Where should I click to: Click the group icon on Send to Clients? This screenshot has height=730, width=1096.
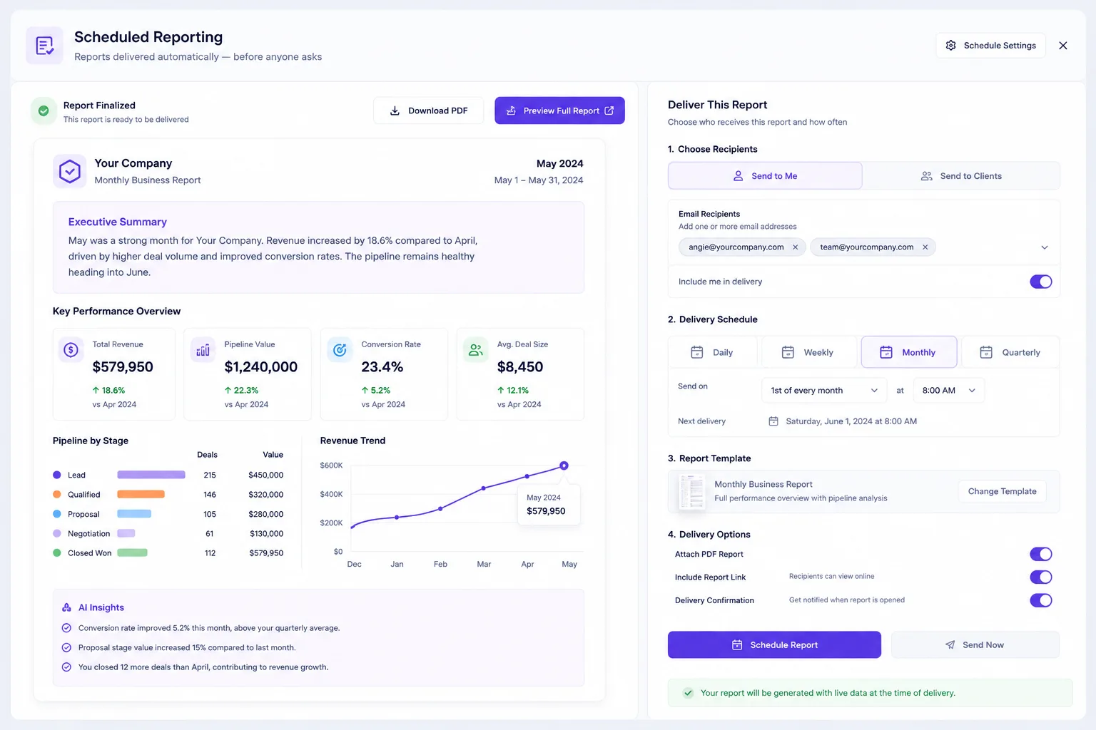926,176
